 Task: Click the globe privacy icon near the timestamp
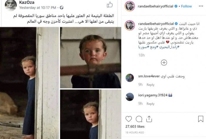62,8
